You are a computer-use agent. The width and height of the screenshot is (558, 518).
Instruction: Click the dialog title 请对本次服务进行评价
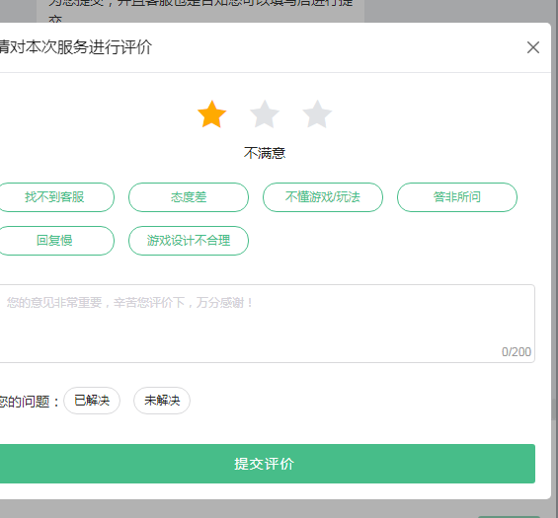pos(75,47)
